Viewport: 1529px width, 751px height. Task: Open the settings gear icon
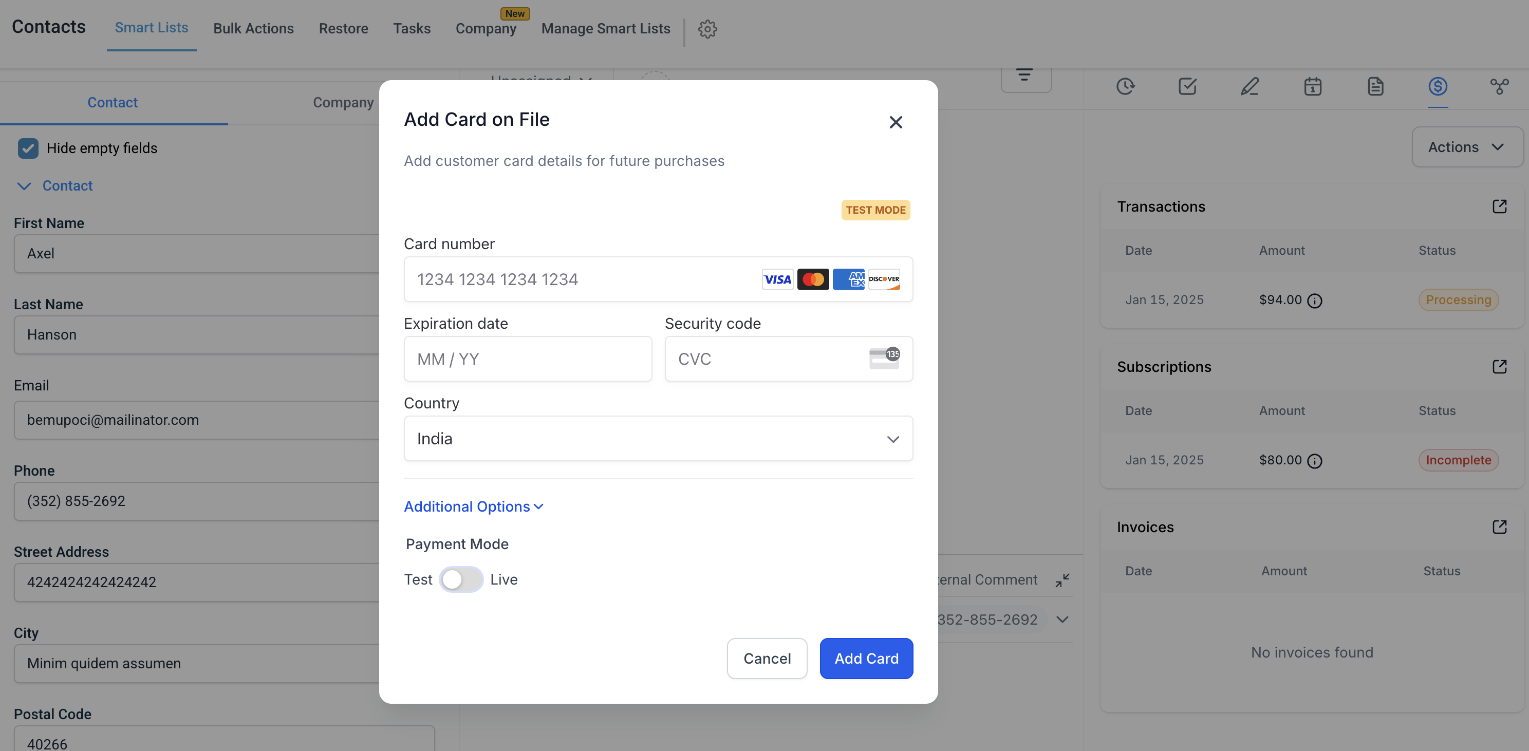[x=707, y=28]
